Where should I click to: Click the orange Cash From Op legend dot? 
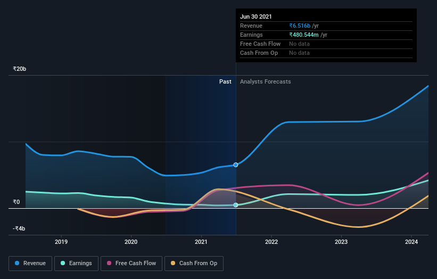173,263
